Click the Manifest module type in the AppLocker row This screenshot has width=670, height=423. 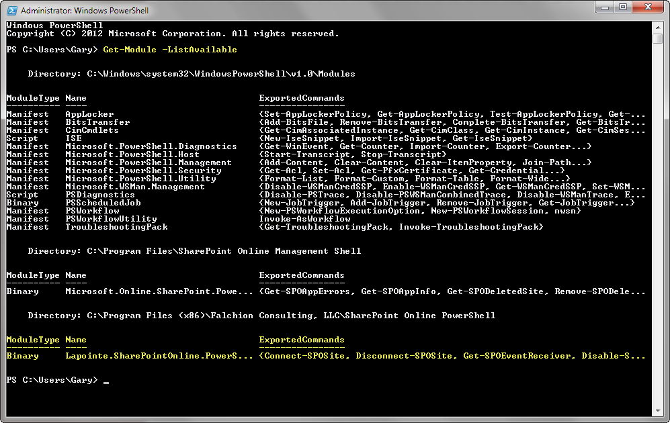click(x=28, y=114)
